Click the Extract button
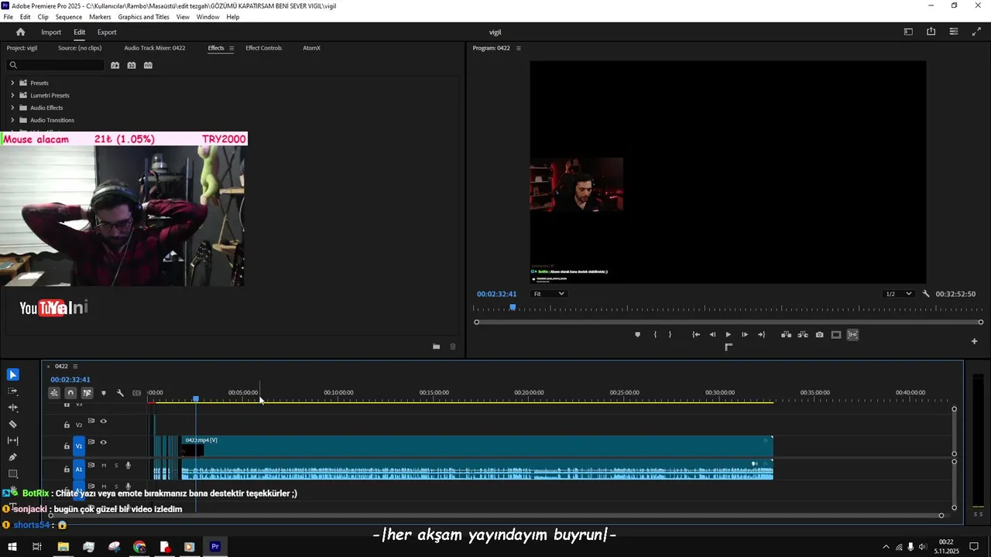This screenshot has width=991, height=557. pos(803,335)
